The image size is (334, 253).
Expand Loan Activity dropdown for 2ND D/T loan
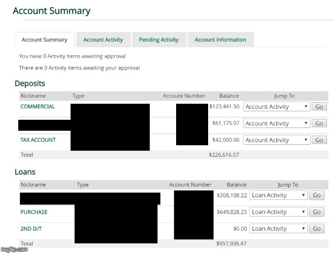point(279,229)
